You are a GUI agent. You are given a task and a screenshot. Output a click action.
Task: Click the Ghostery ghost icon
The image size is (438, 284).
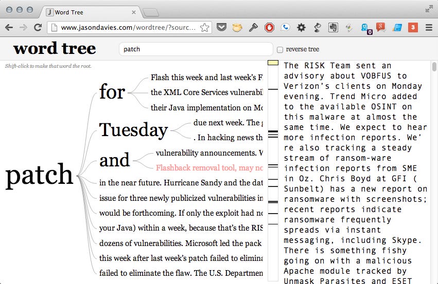tap(365, 28)
